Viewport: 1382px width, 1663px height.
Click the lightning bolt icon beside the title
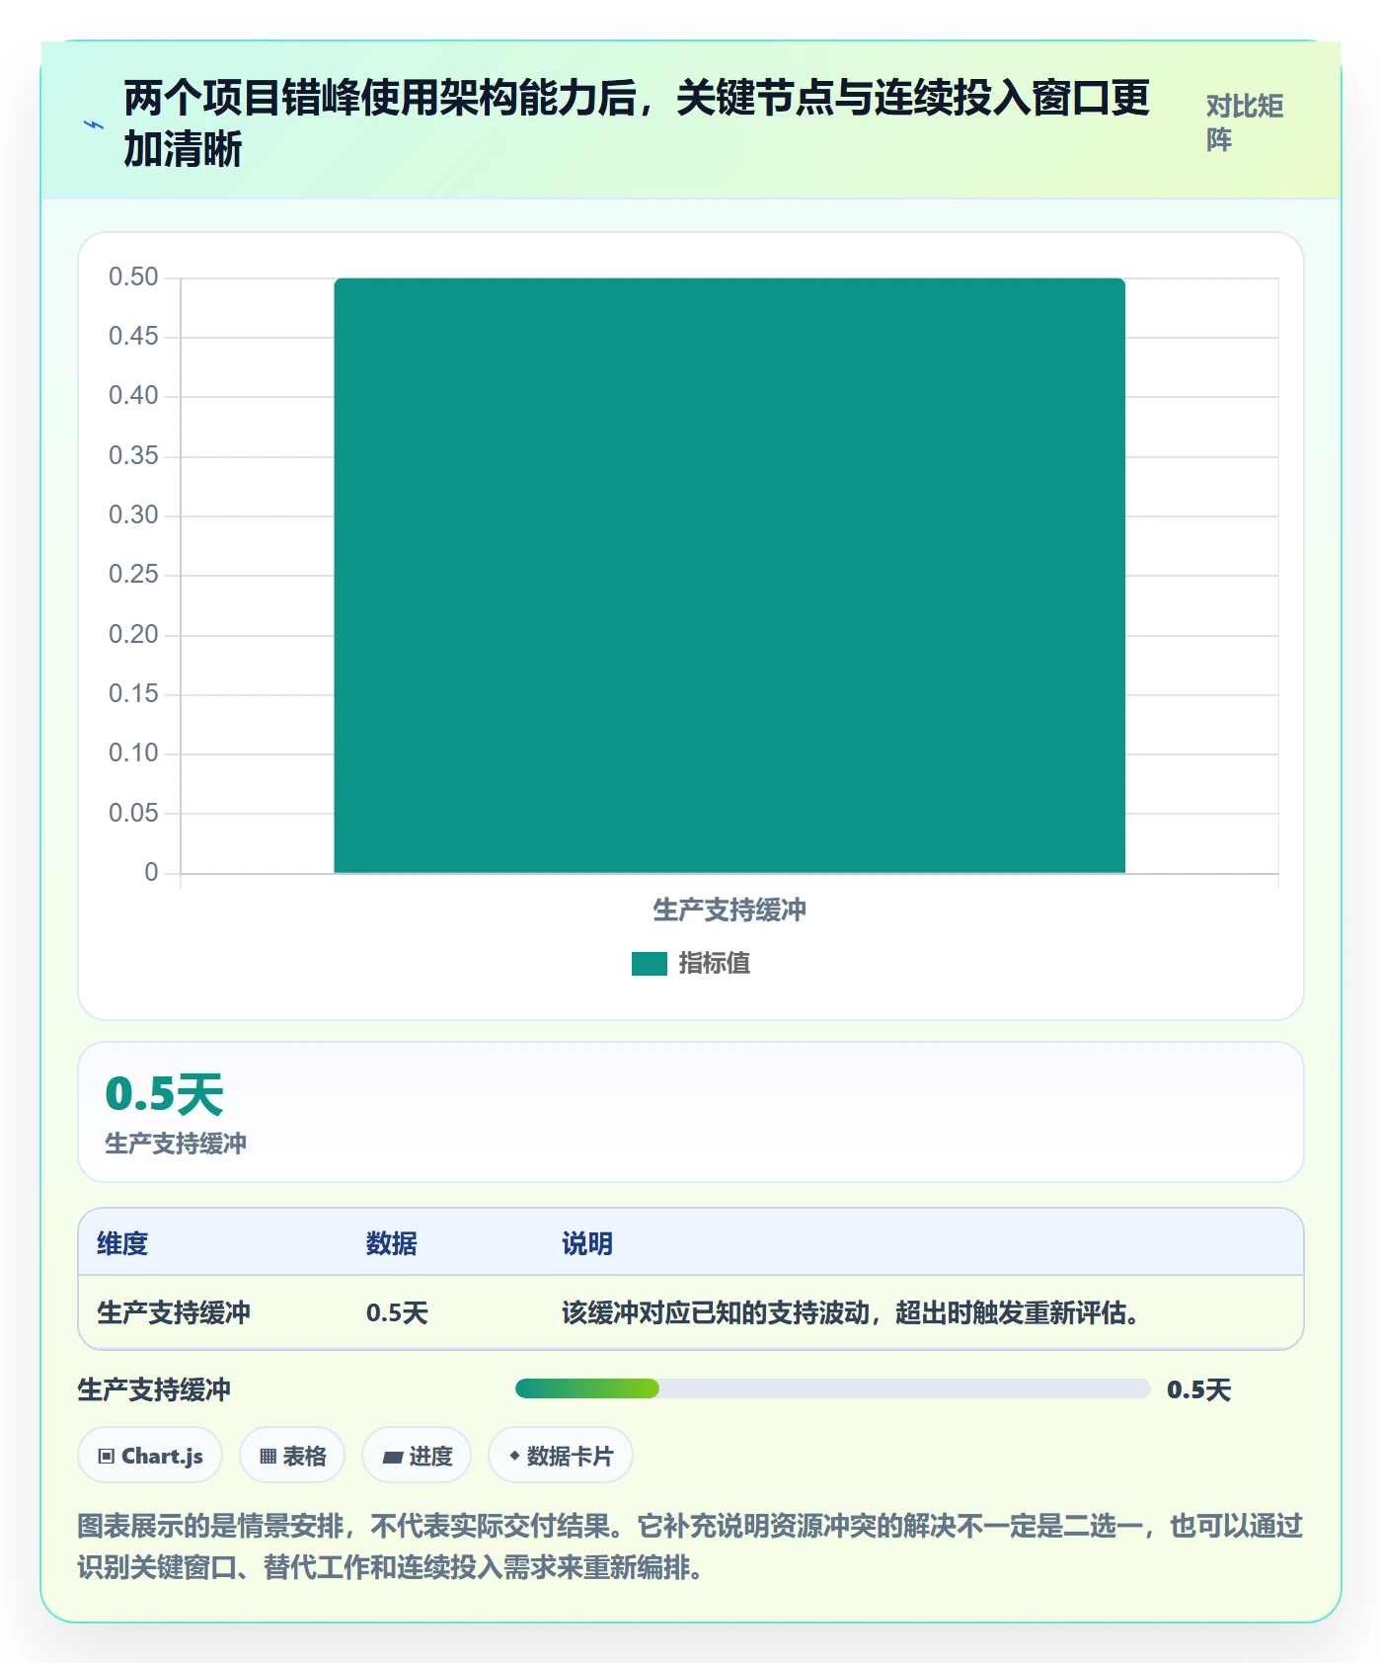tap(94, 124)
